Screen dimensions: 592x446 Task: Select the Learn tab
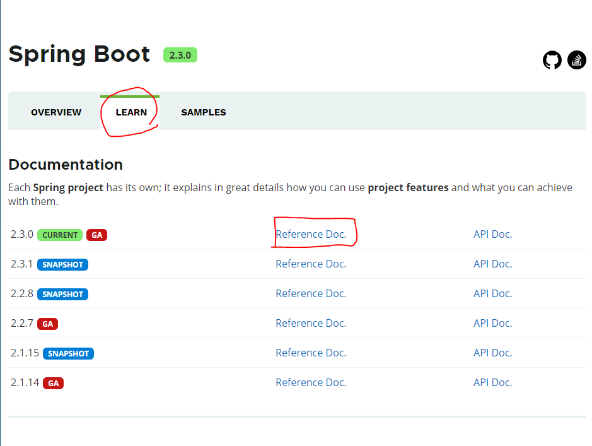(131, 112)
